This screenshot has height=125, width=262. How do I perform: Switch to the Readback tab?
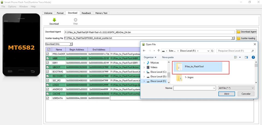coord(87,13)
